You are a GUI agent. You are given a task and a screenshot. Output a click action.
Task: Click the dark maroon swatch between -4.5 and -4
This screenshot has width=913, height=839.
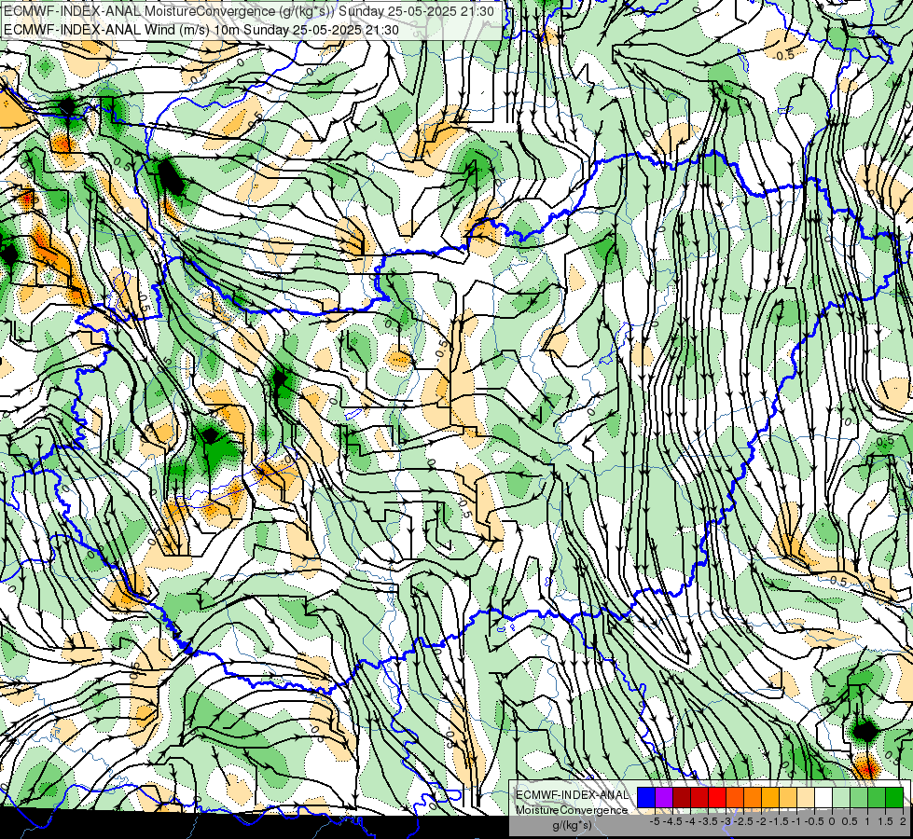[x=682, y=798]
